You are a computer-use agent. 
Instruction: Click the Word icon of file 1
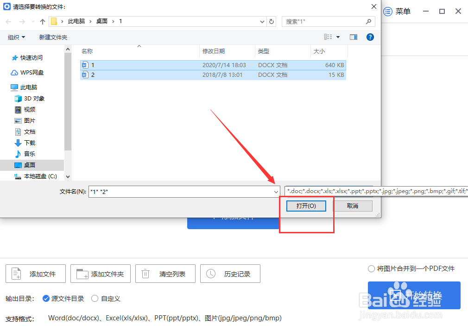tap(85, 65)
